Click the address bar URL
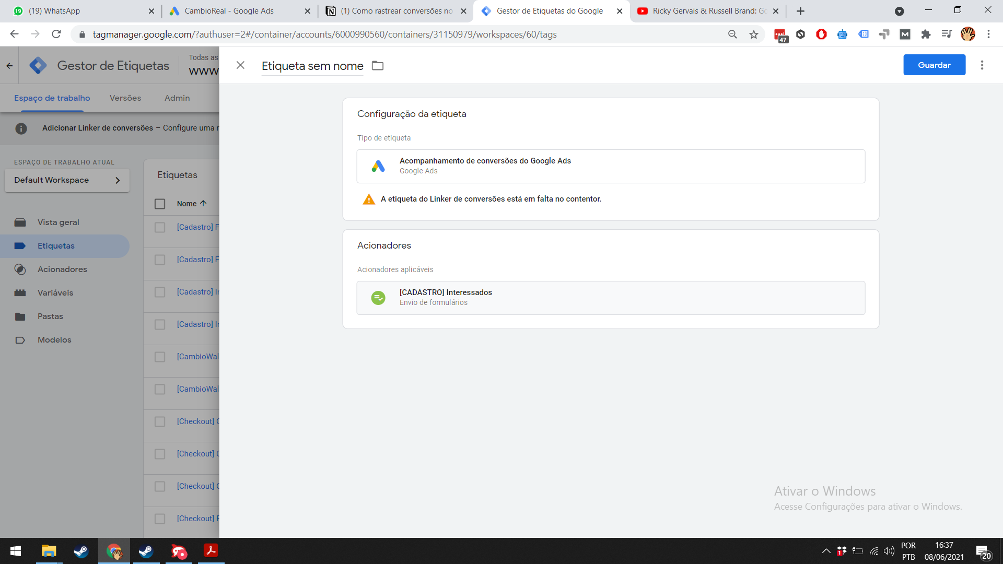Viewport: 1003px width, 564px height. 324,34
